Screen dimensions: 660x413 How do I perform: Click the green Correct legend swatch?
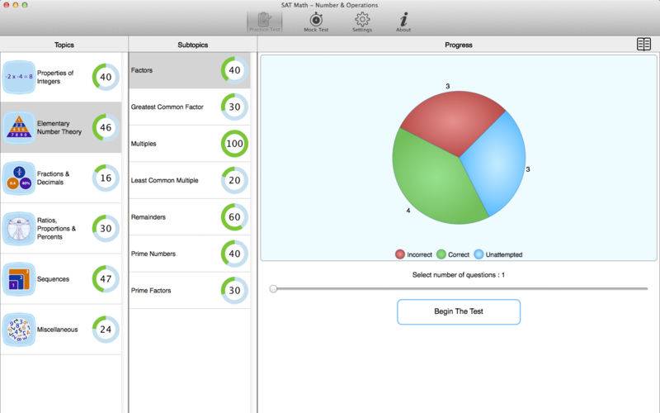441,254
